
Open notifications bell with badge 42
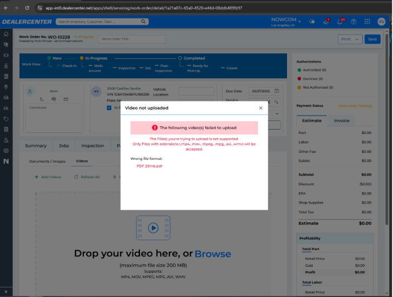[x=341, y=22]
